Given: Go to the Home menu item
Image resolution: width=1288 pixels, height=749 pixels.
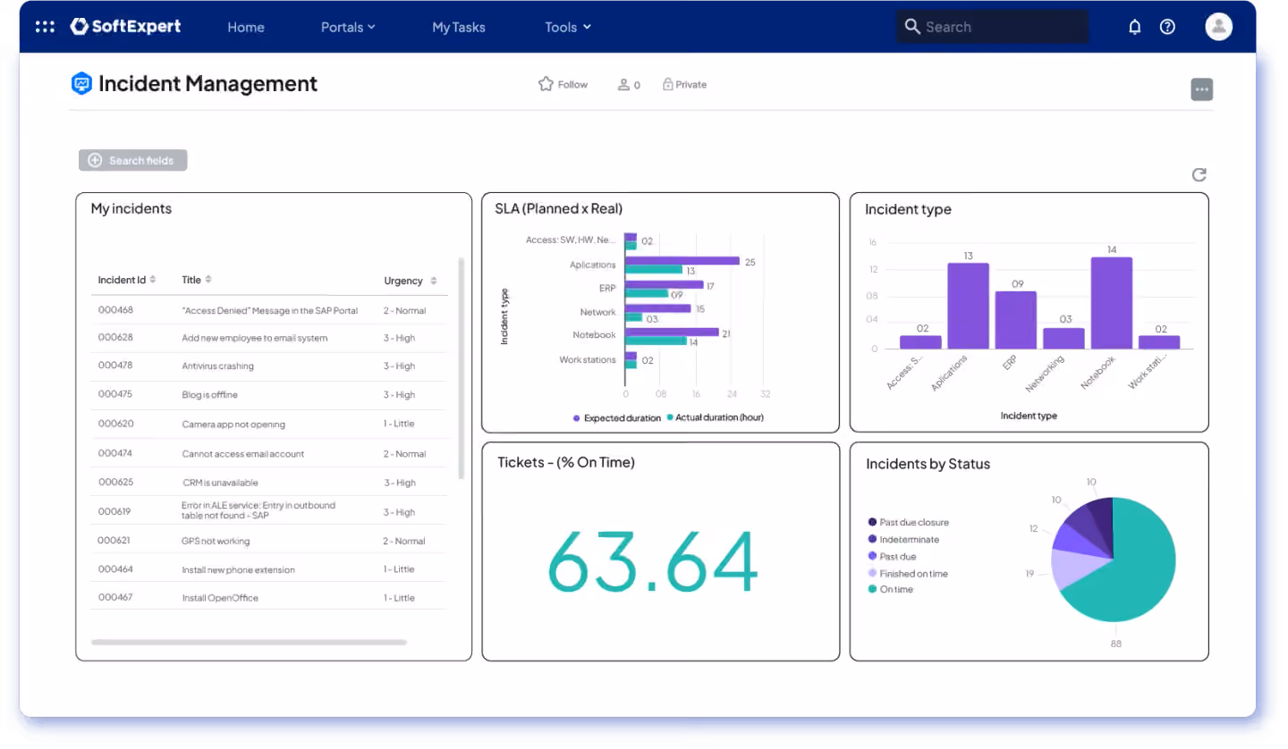Looking at the screenshot, I should click(245, 27).
